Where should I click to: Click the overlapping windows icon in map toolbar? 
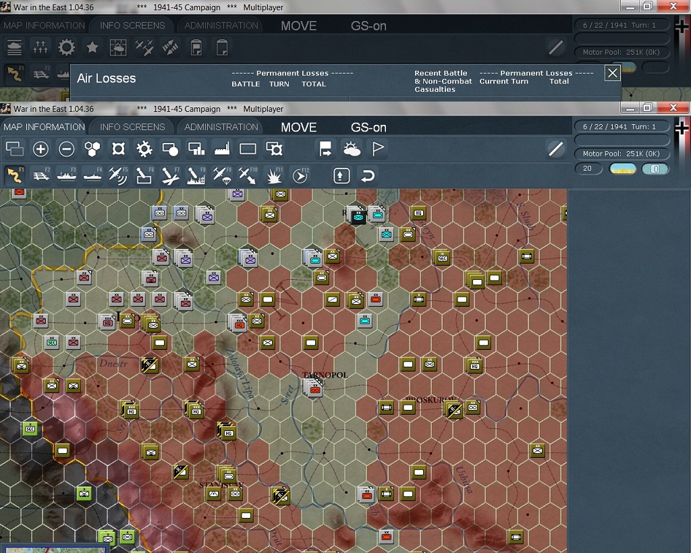click(x=15, y=149)
